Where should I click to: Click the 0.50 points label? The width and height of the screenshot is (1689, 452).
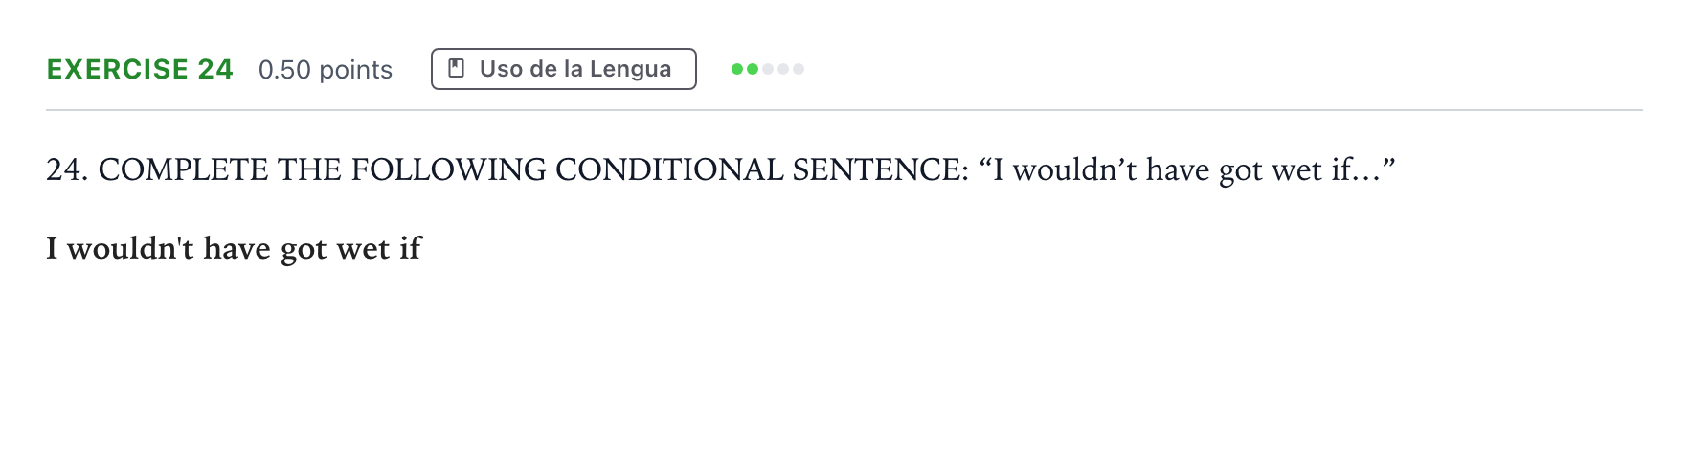(326, 70)
